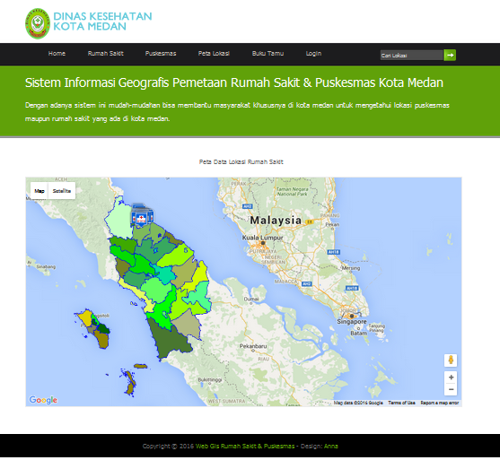Open the Puskesmas menu
The height and width of the screenshot is (460, 500).
[x=161, y=54]
